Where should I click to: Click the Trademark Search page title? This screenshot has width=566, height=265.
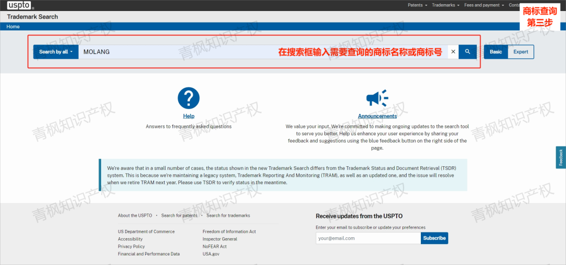32,17
